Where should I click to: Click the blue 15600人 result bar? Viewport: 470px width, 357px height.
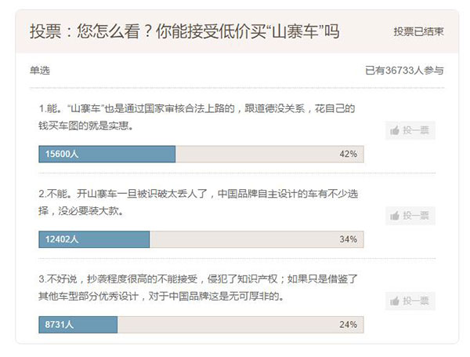point(107,154)
